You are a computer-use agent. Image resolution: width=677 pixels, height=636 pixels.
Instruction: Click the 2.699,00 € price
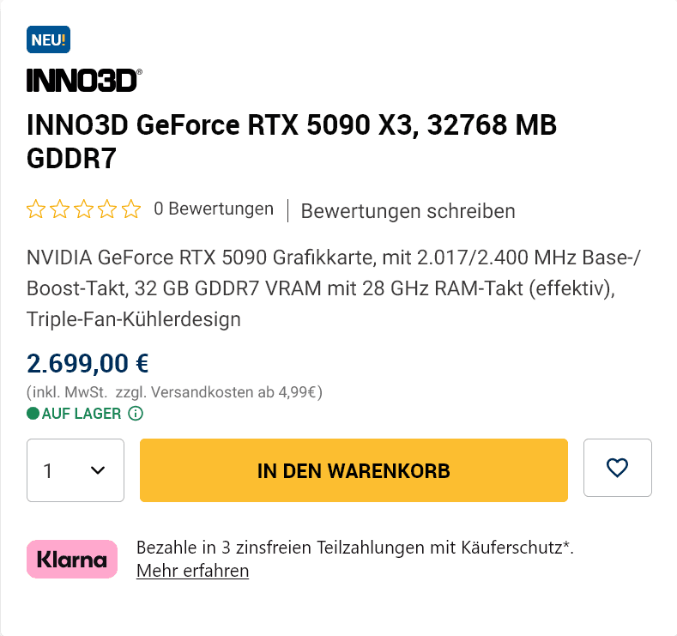[88, 364]
